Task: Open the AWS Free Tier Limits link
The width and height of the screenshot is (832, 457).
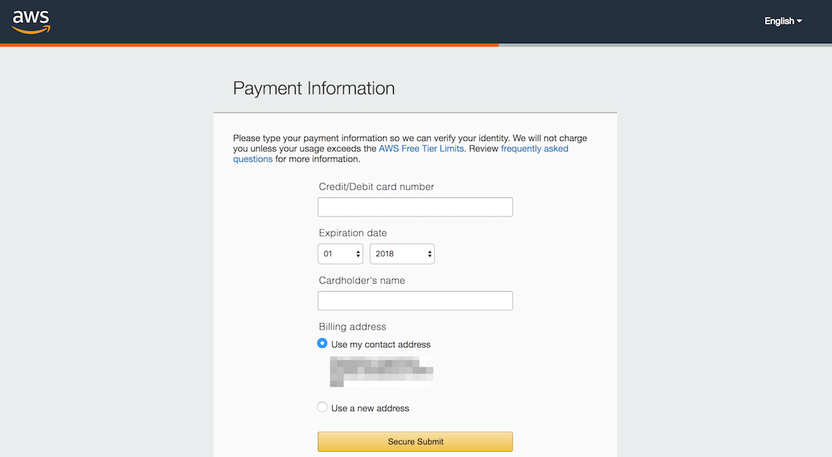Action: (x=422, y=149)
